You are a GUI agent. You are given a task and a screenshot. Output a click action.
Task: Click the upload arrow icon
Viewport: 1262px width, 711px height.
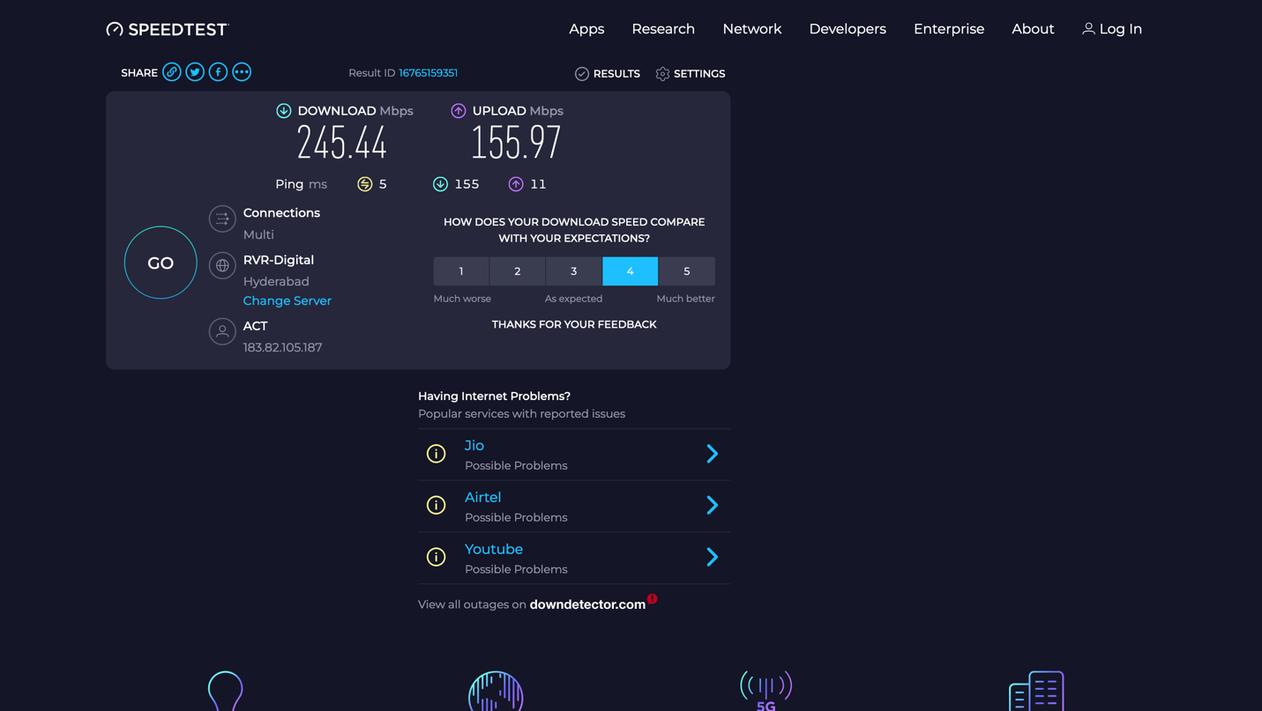click(x=459, y=111)
